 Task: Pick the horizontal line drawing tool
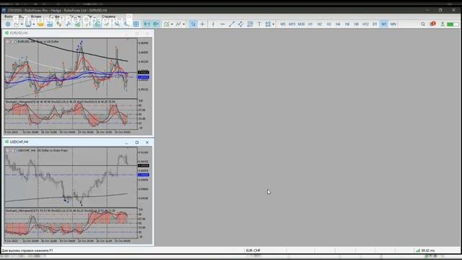coord(222,24)
